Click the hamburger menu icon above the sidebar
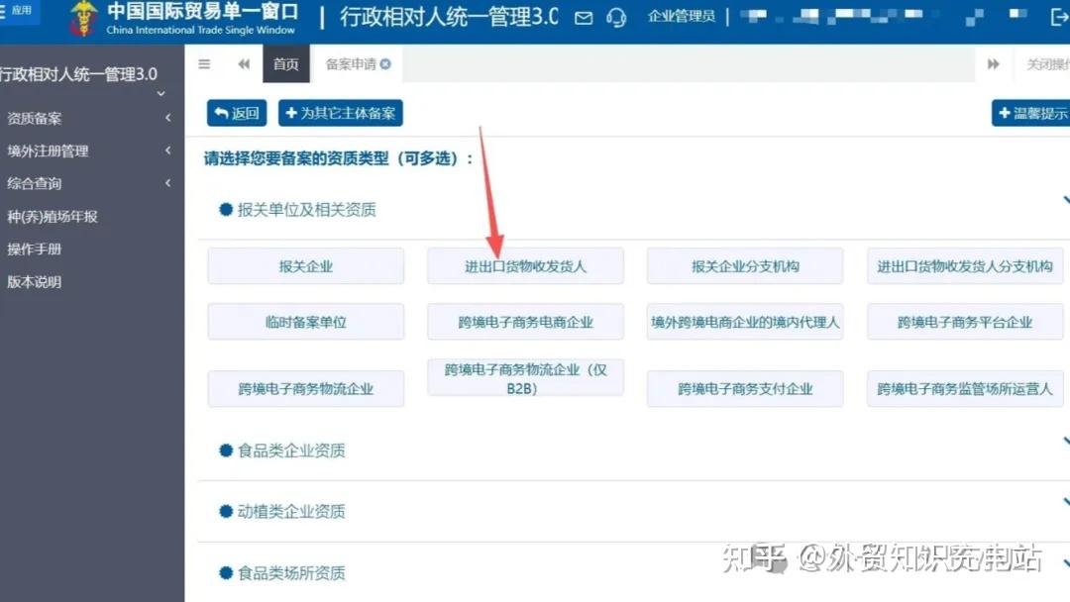 (204, 63)
